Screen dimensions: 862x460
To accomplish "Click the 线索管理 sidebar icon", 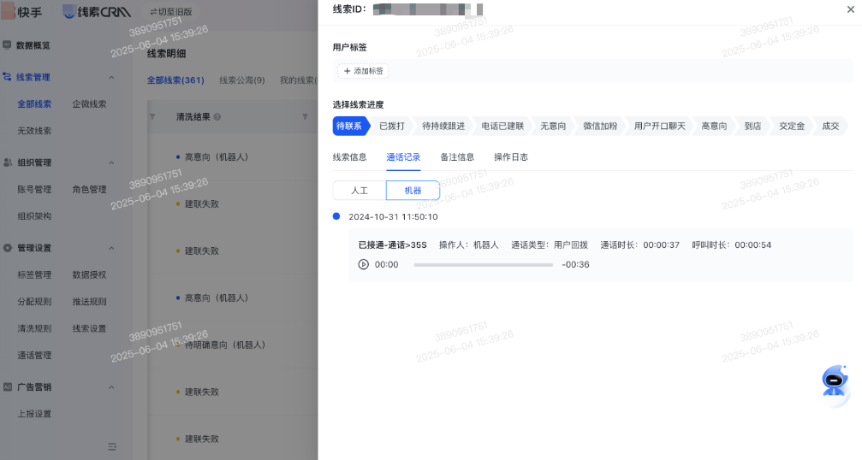I will coord(7,77).
